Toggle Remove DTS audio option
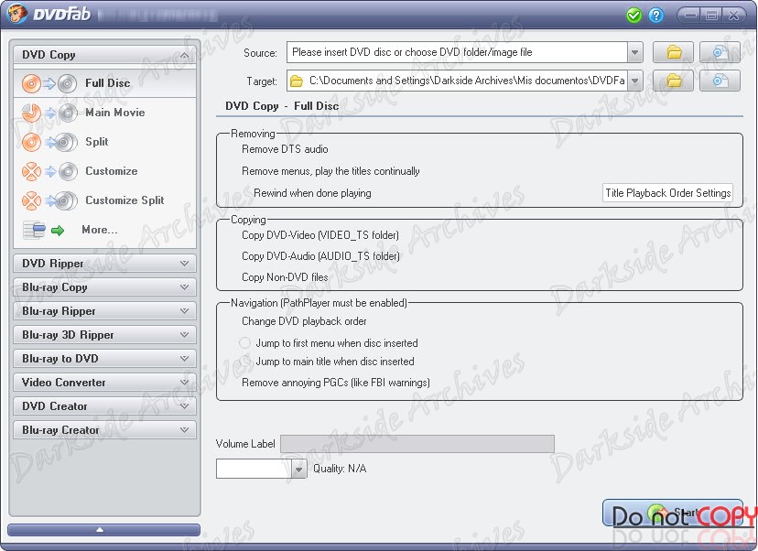758x551 pixels. (285, 149)
